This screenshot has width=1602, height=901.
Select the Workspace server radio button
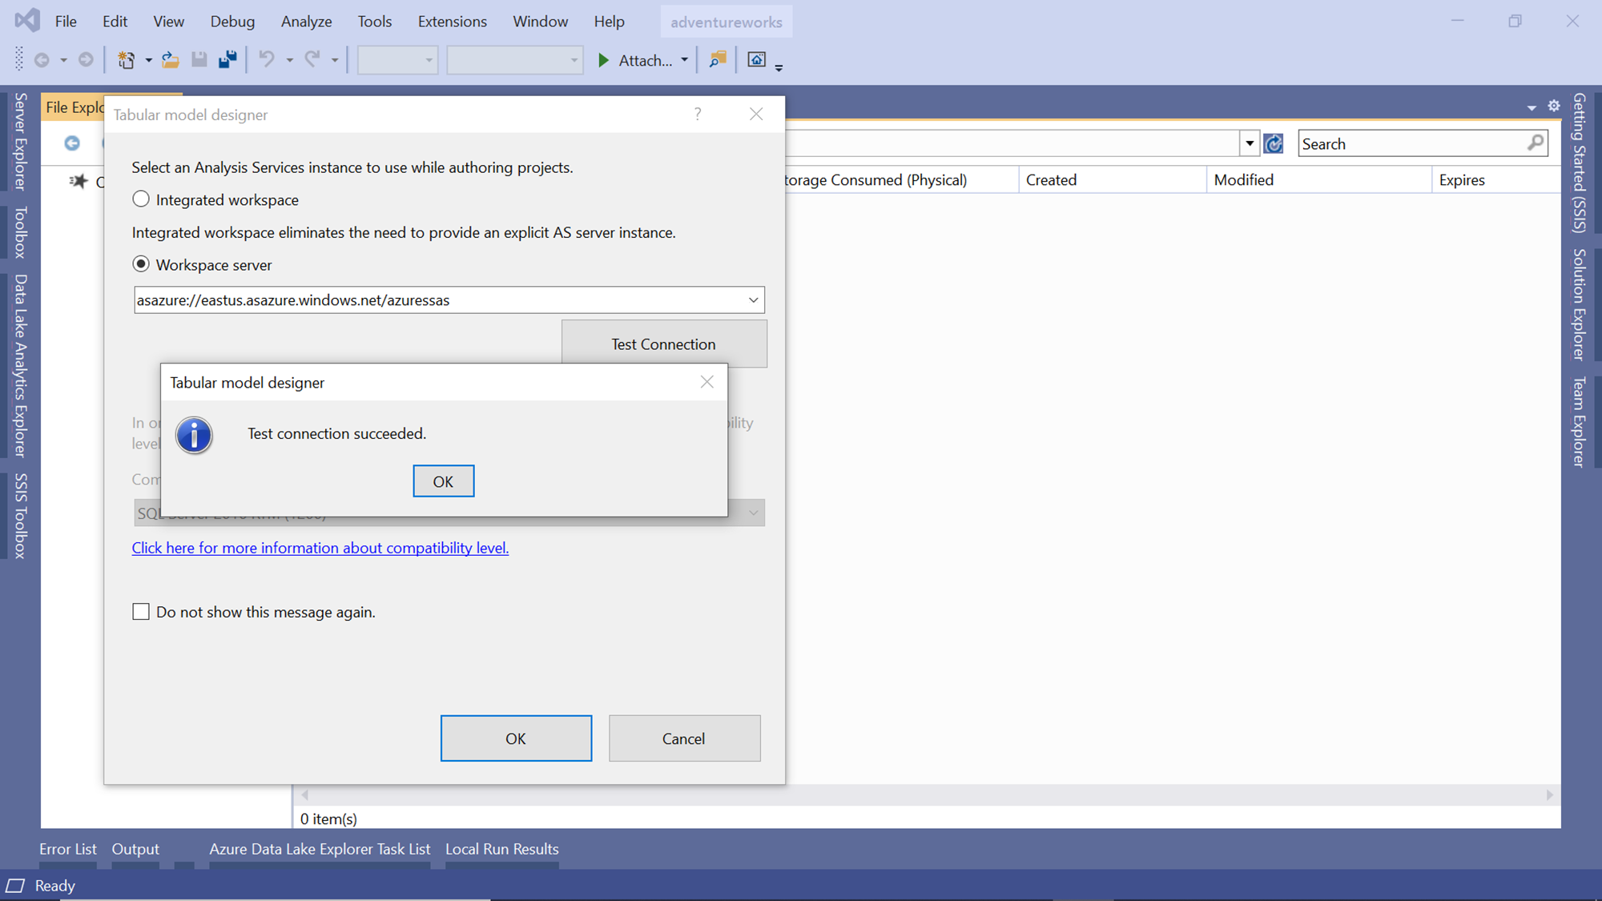point(141,264)
